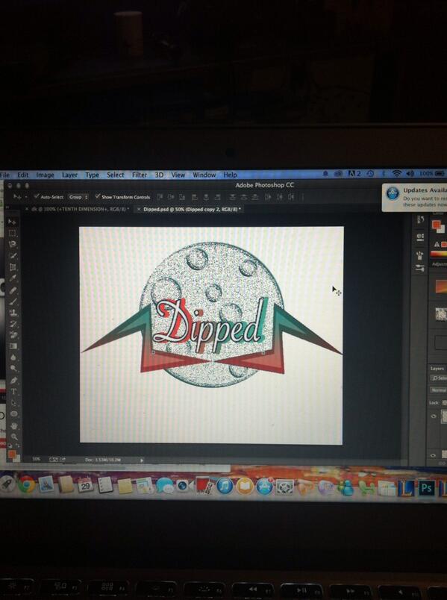Image resolution: width=447 pixels, height=600 pixels.
Task: Select the Crop tool
Action: tap(13, 266)
